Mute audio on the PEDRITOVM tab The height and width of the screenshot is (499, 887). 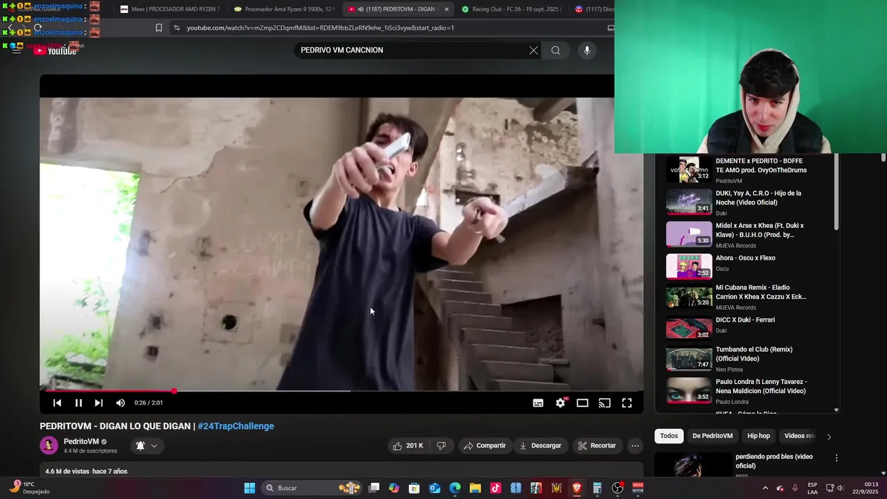coord(361,9)
